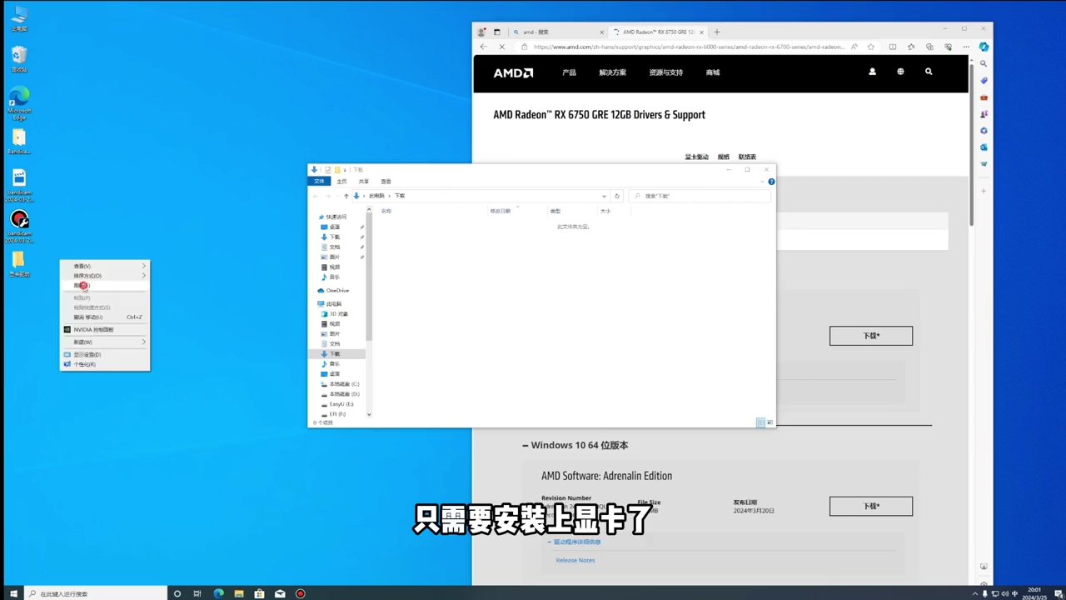1066x600 pixels.
Task: Click 此电脑 breadcrumb in address bar
Action: 377,196
